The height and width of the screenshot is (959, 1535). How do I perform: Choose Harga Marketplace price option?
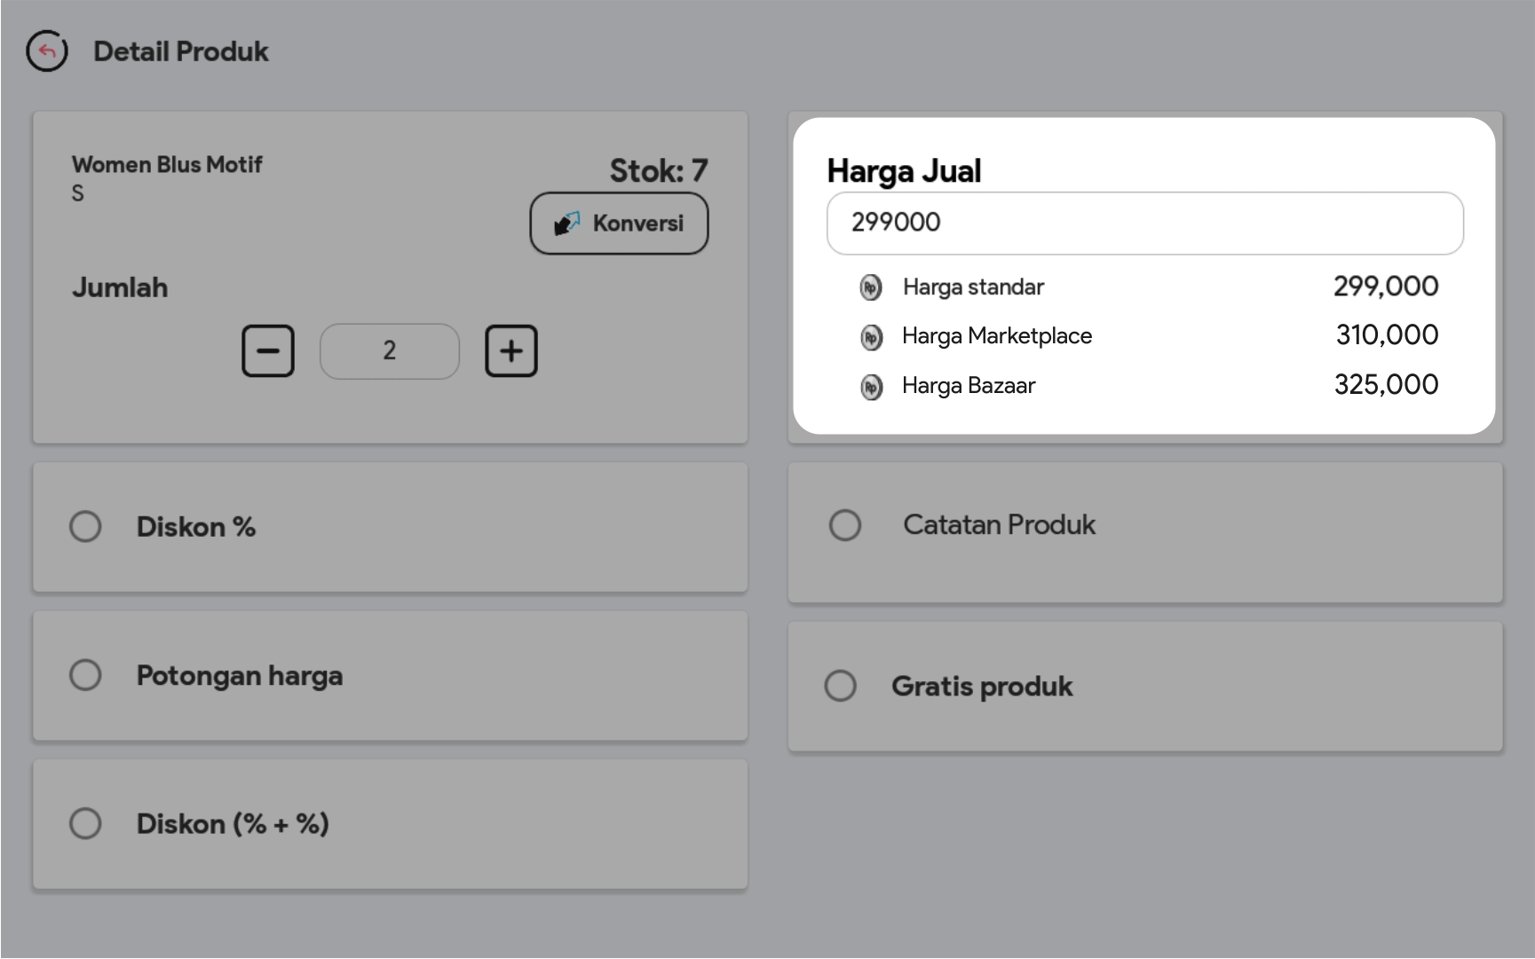click(x=996, y=336)
